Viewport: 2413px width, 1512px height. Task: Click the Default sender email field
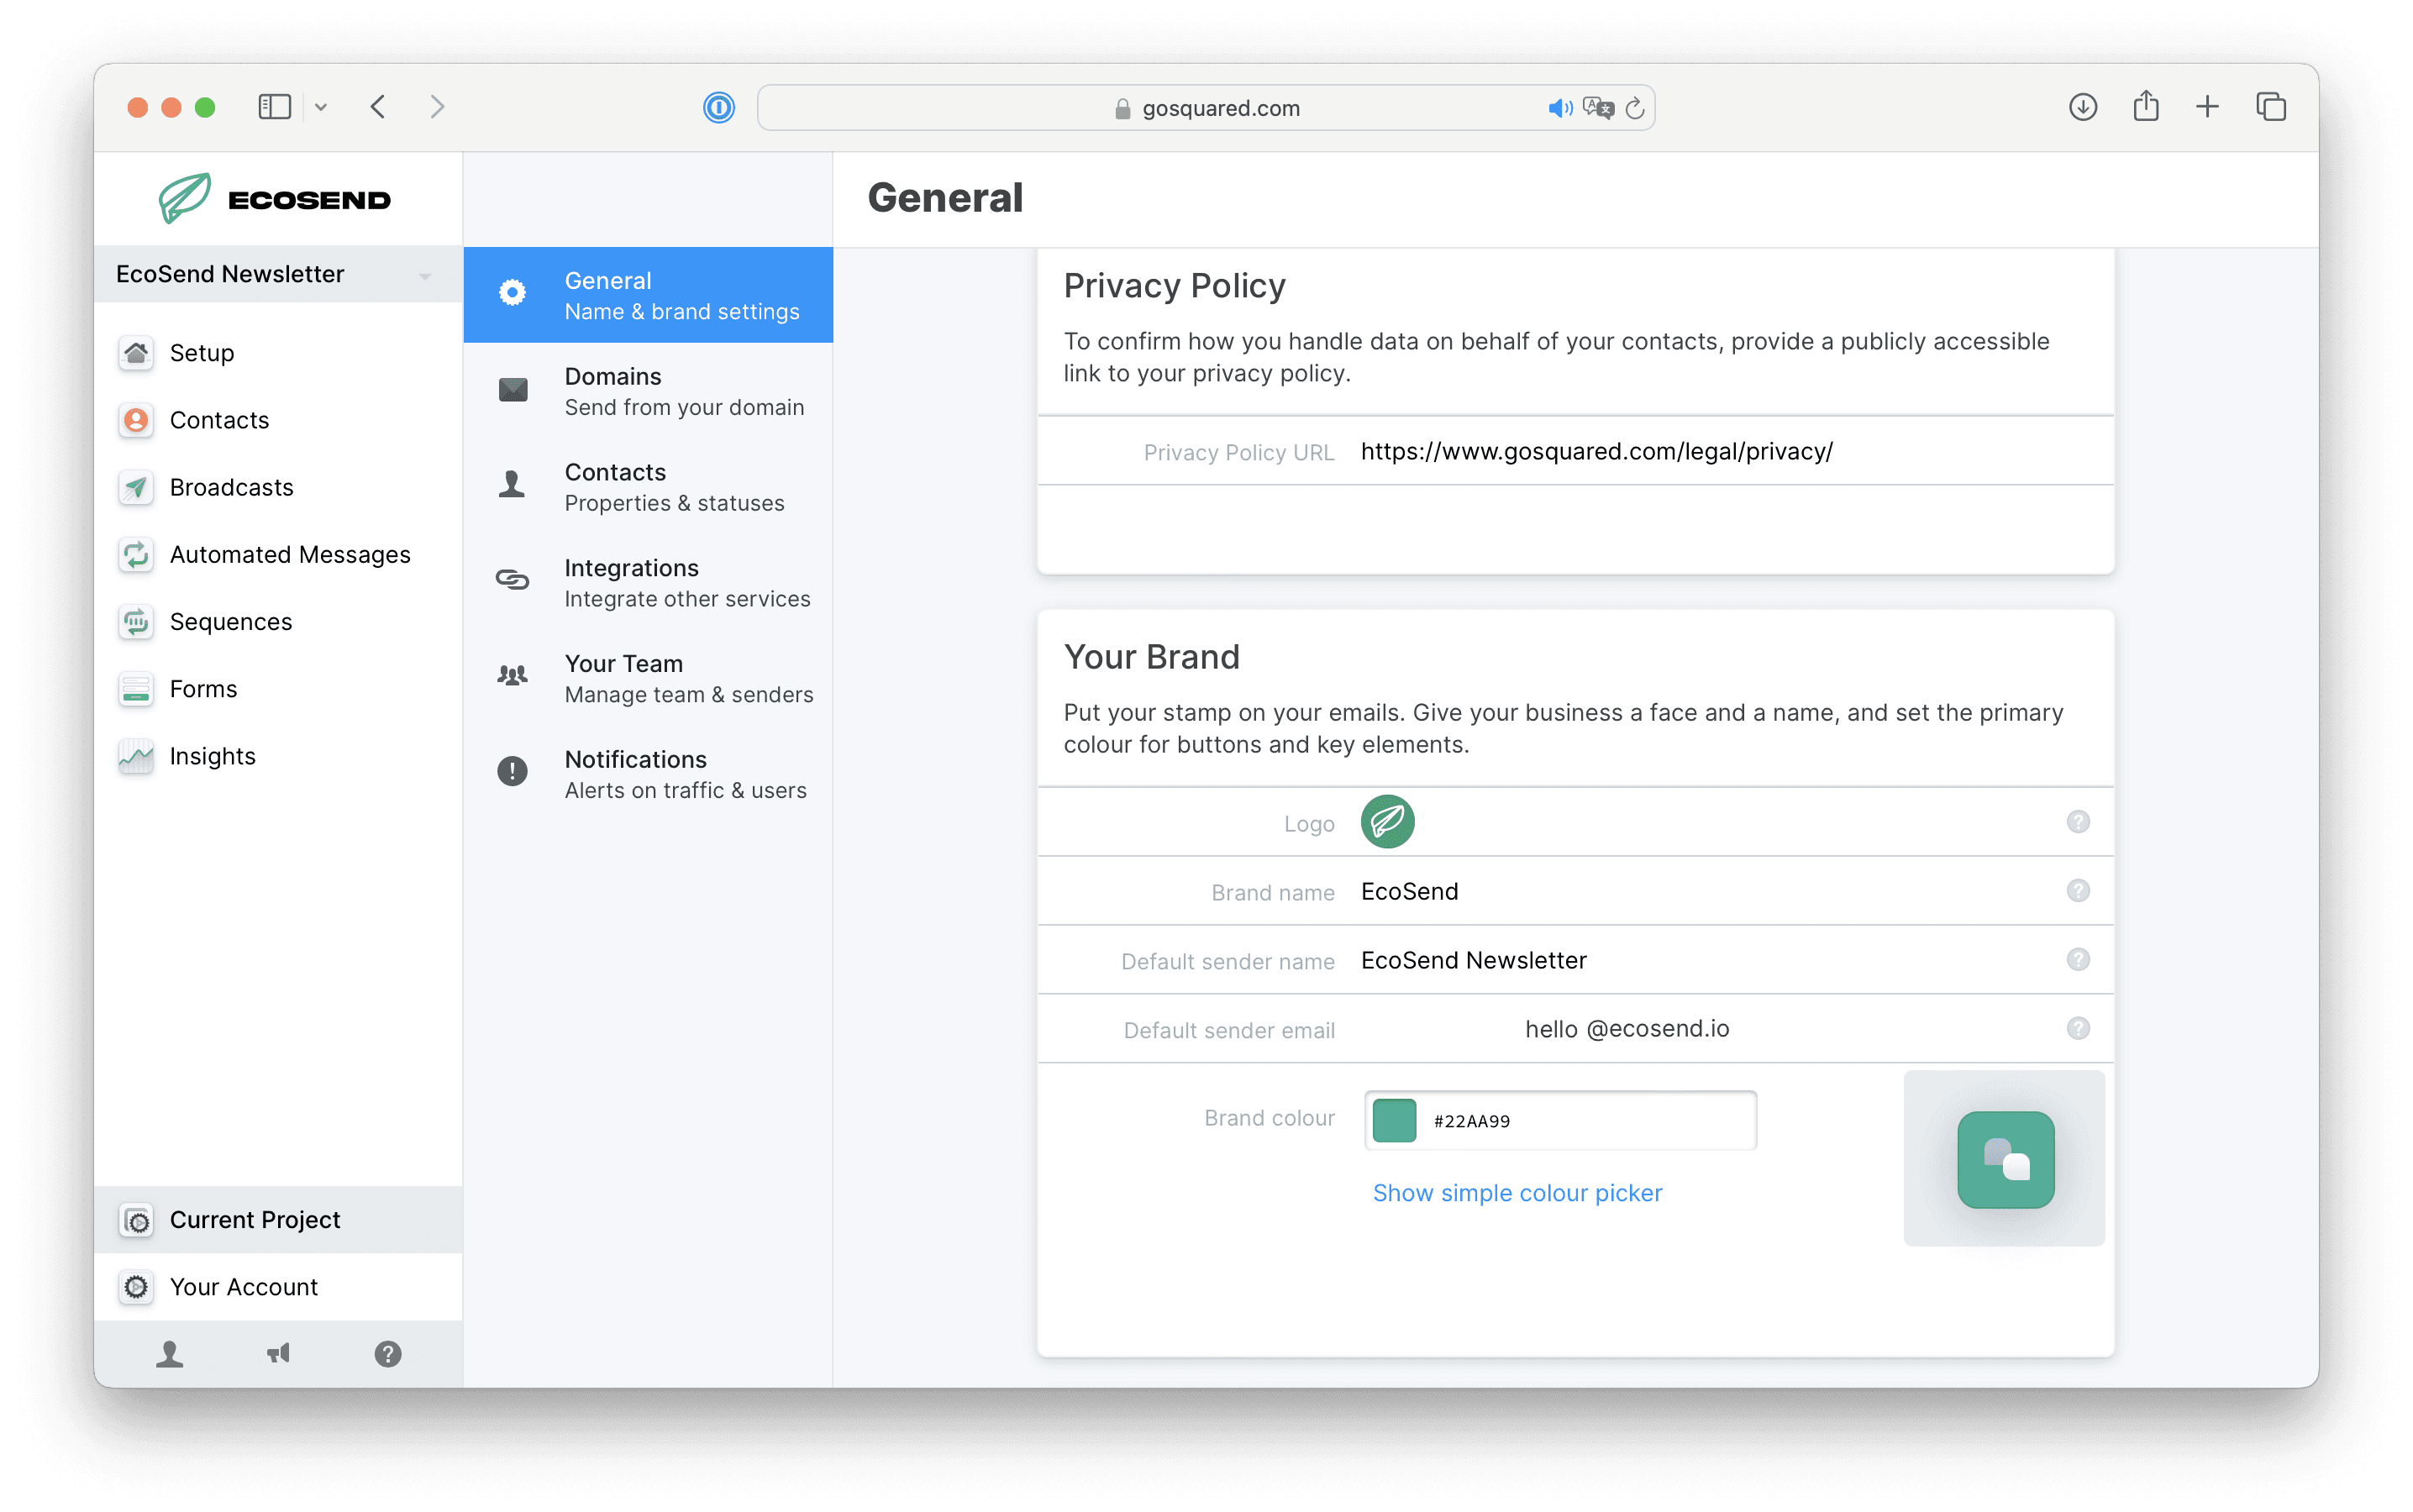tap(1576, 1029)
